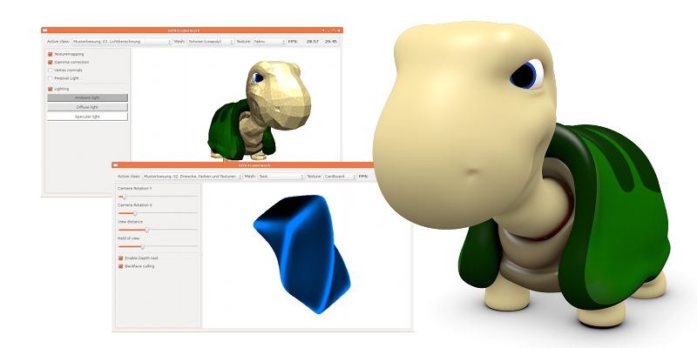Expand the Texture dropdown showing Cardboard
The width and height of the screenshot is (697, 348).
(338, 176)
